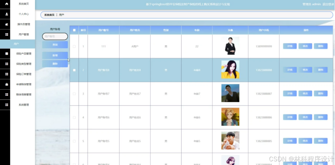This screenshot has width=335, height=165.
Task: Click 删除 in the 用户账号7 row
Action: coord(321,94)
